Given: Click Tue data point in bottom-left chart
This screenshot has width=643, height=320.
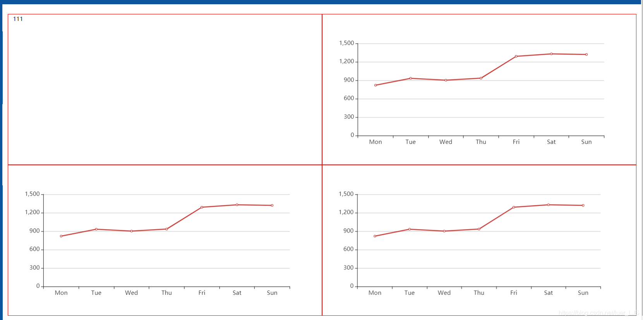Looking at the screenshot, I should (x=96, y=229).
